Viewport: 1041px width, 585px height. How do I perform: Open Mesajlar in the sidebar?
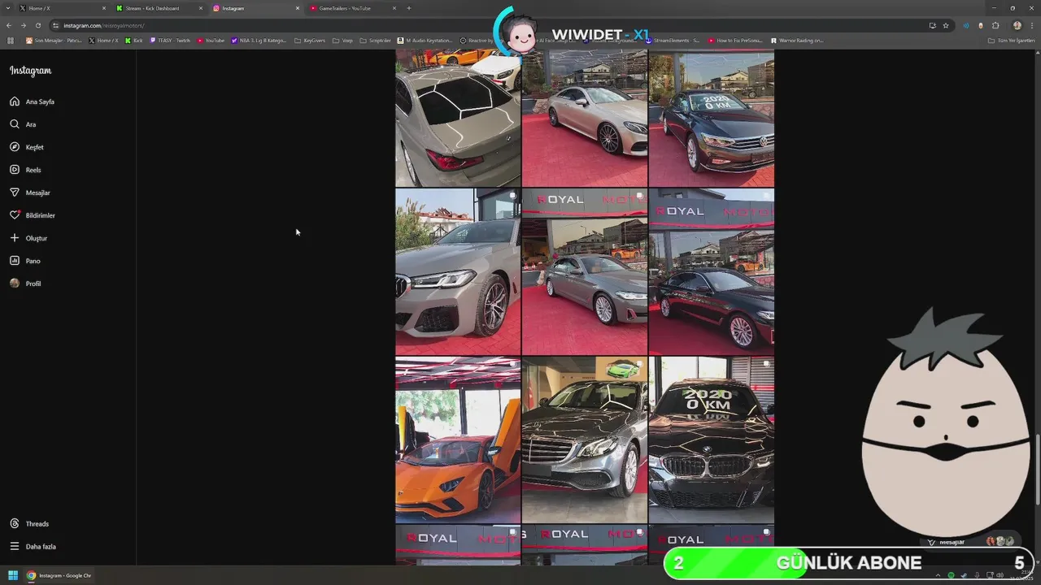(x=30, y=193)
